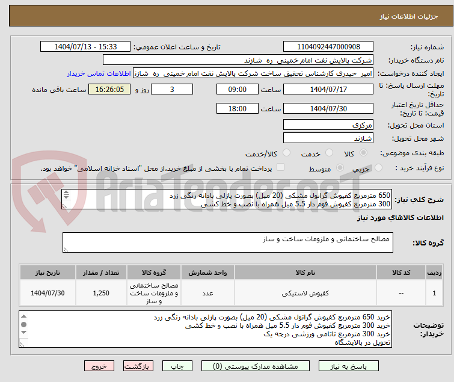Screen dimensions: 454x382
Task: Click the response deadline date 1404/07/17
Action: pyautogui.click(x=328, y=89)
